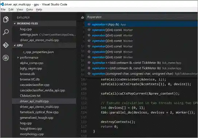
Task: Collapse the WORKING FILES section
Action: click(44, 23)
